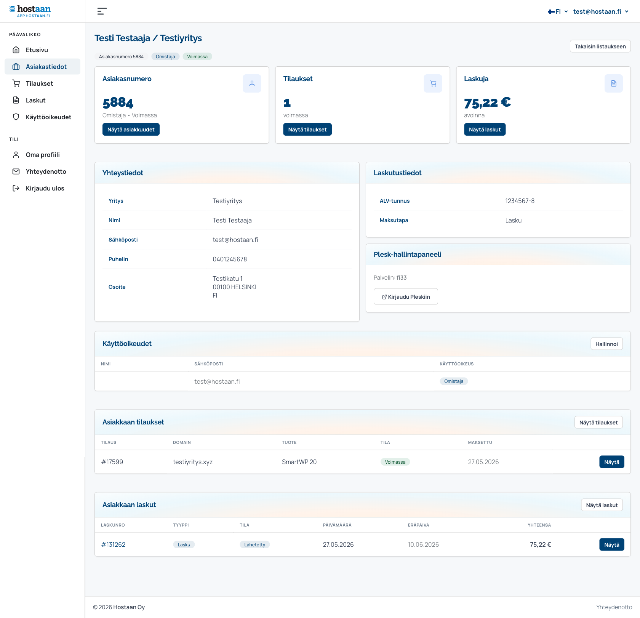Go to Laskut in the sidebar

coord(42,100)
